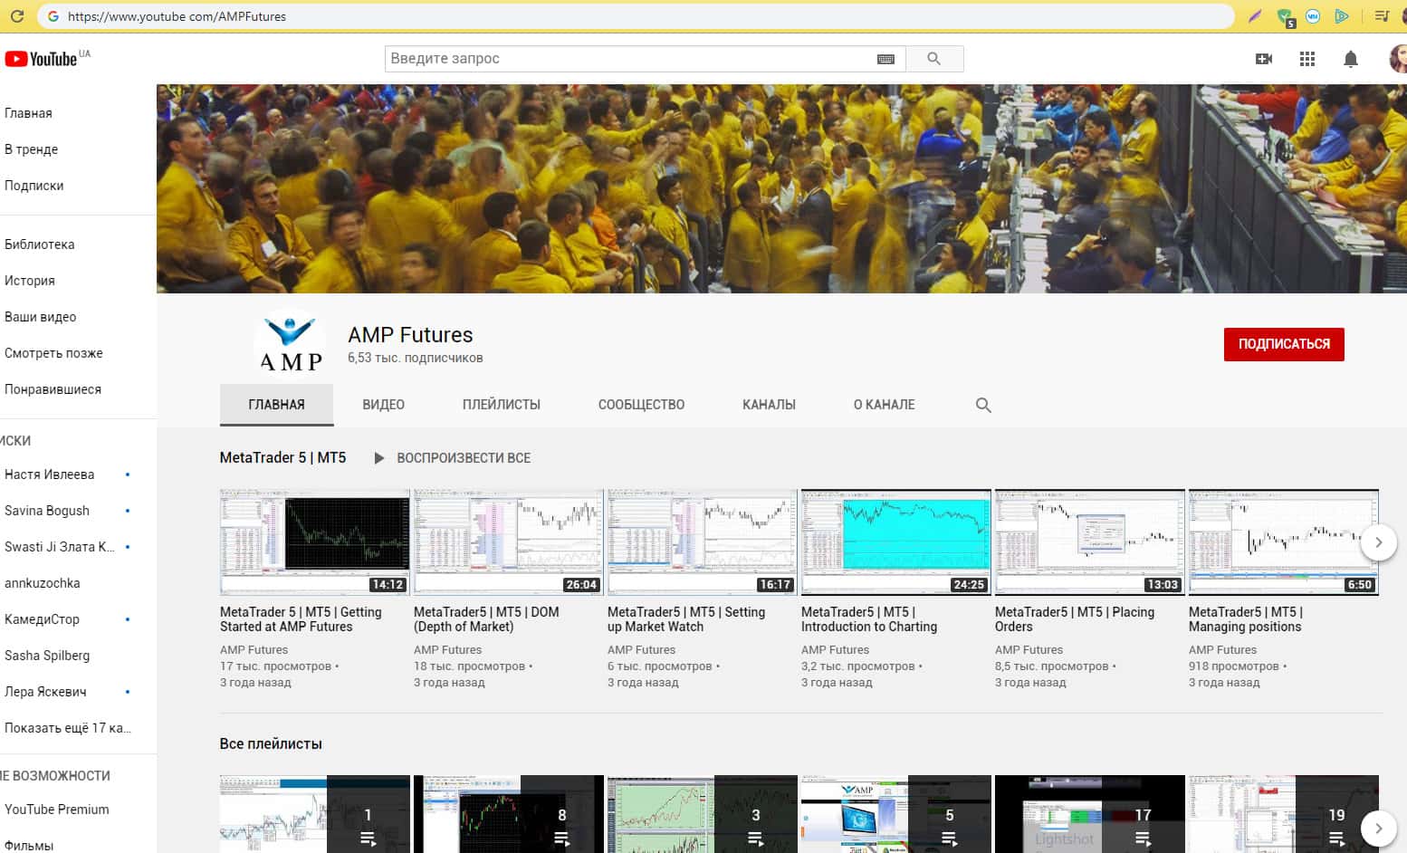Reload the page with browser refresh icon
Screen dimensions: 1407x853
point(17,16)
